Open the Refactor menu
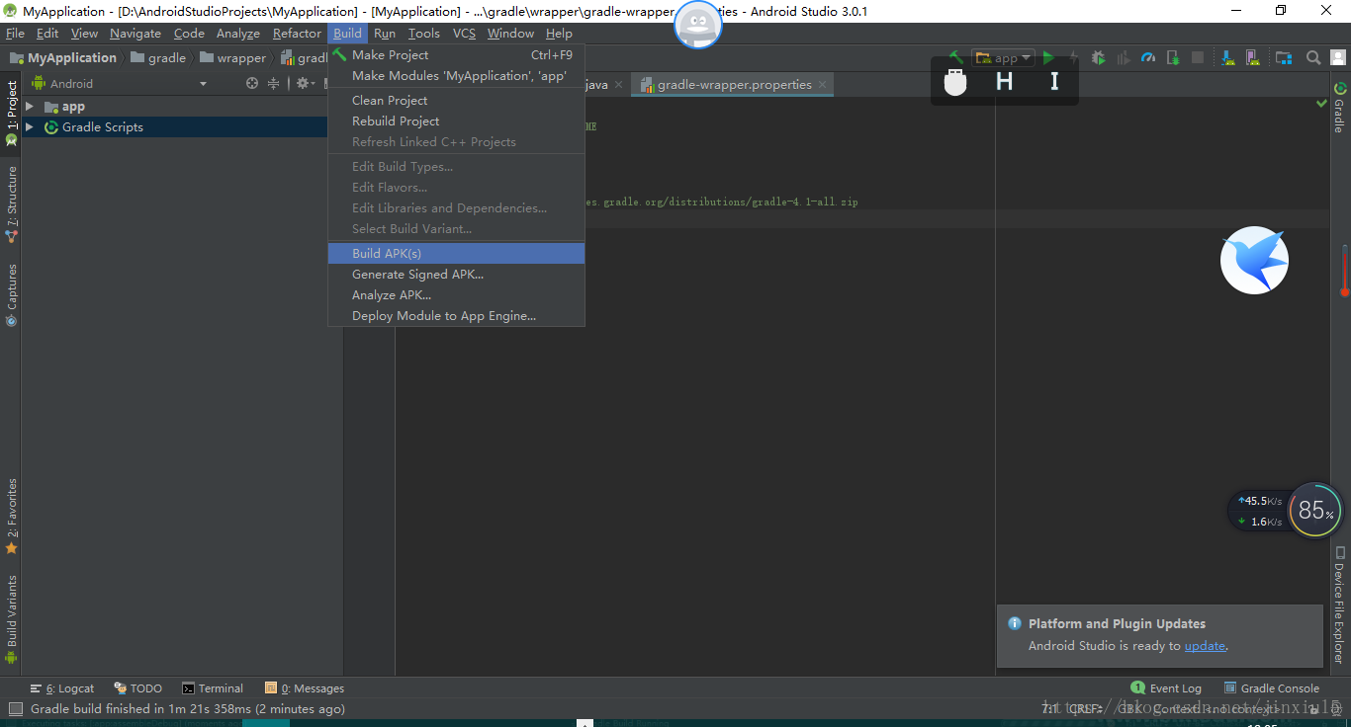This screenshot has width=1351, height=727. [x=297, y=33]
